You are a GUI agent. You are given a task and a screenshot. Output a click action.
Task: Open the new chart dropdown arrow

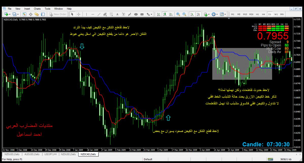point(9,14)
